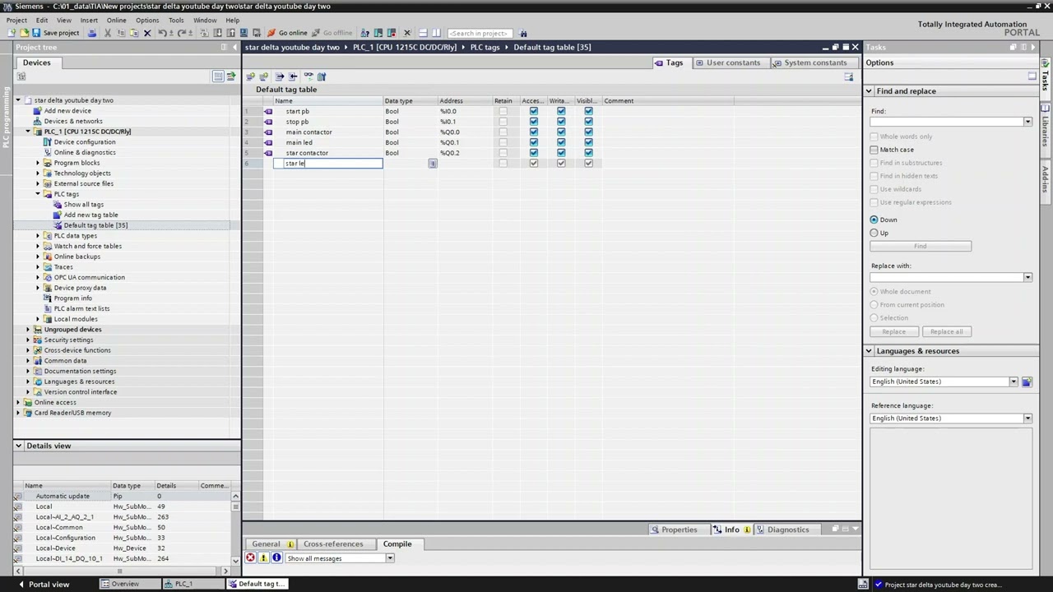The width and height of the screenshot is (1053, 592).
Task: Click the Undo arrow icon
Action: (162, 33)
